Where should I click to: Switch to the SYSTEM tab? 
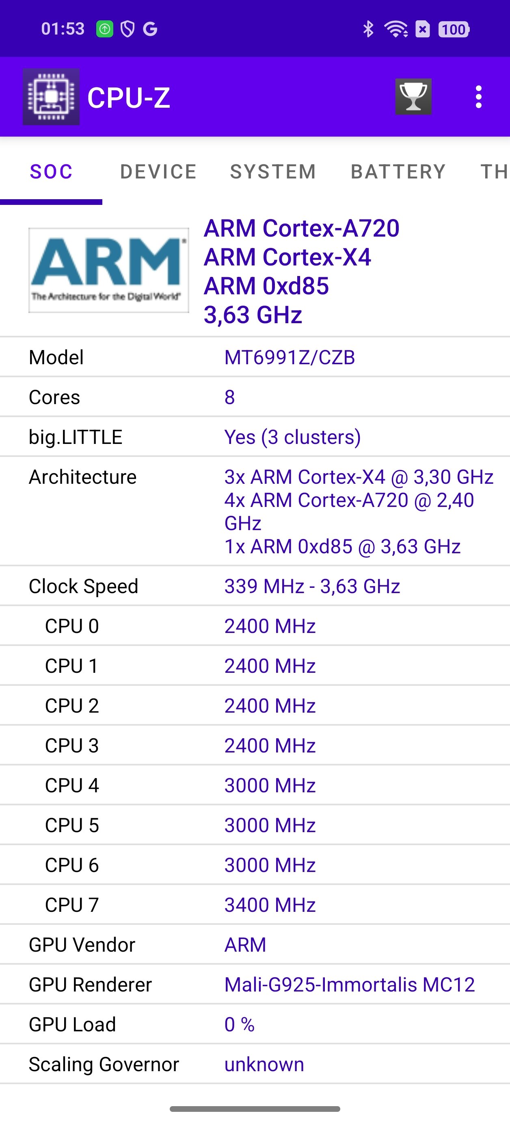point(273,172)
